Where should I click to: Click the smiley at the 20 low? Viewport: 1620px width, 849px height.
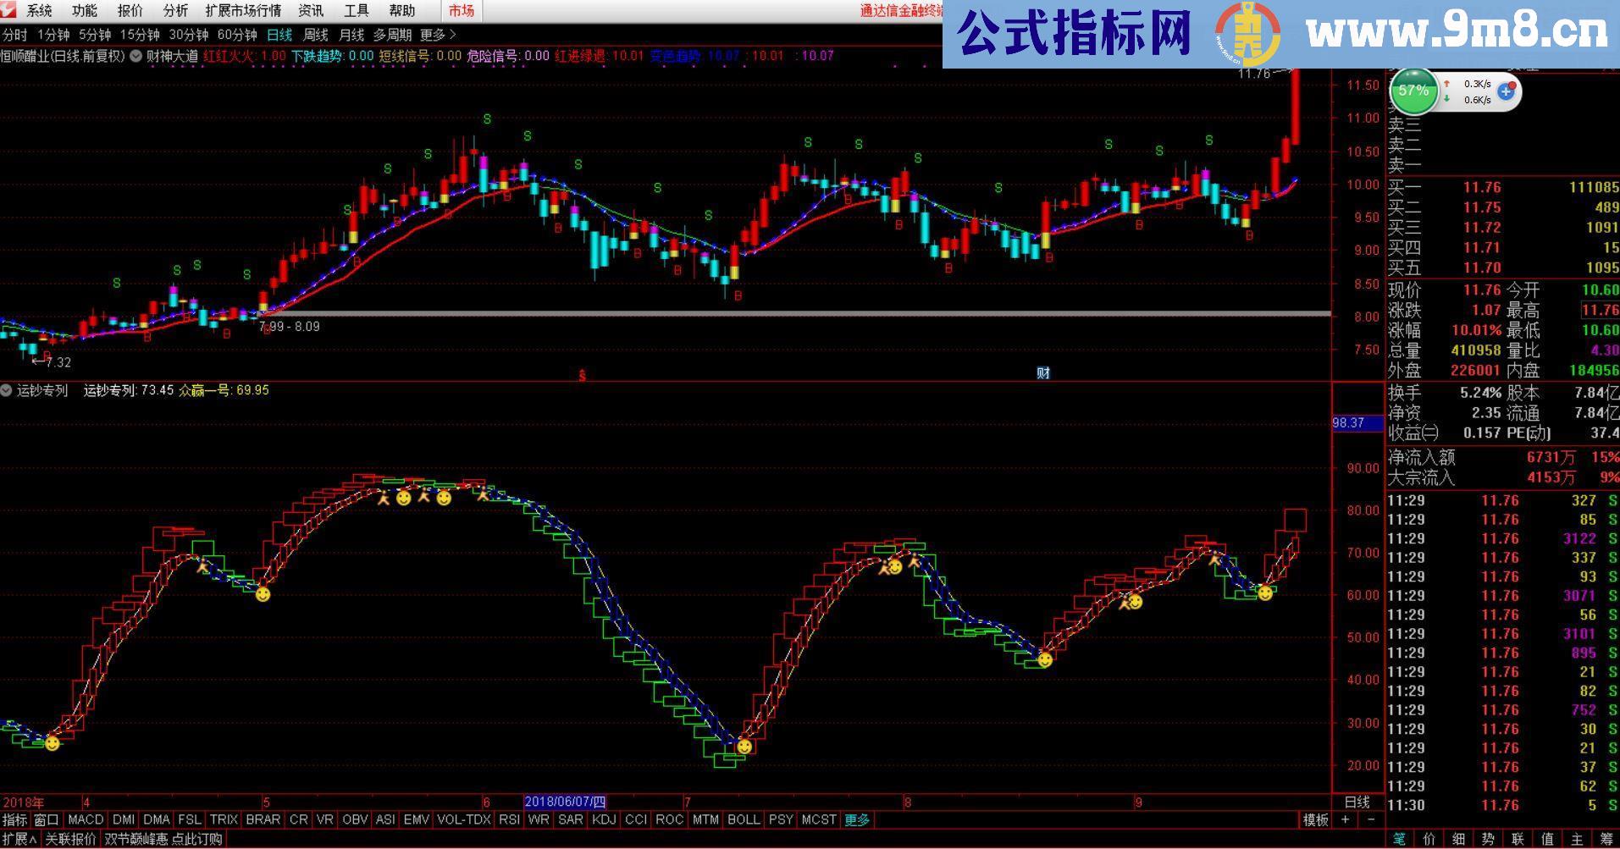pos(744,747)
